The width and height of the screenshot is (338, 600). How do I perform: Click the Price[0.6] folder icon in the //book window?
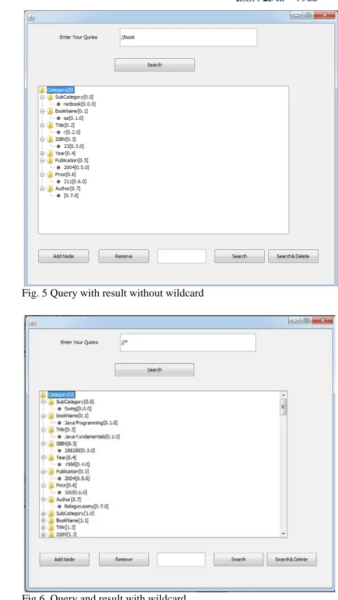pyautogui.click(x=50, y=175)
